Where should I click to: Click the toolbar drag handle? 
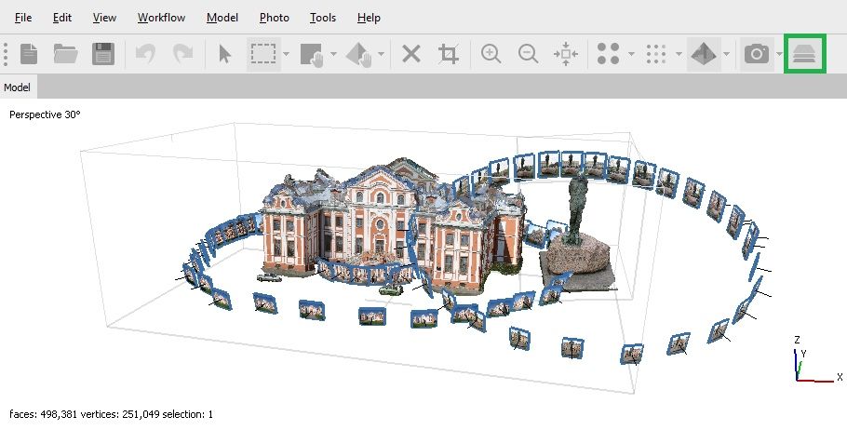pos(6,54)
